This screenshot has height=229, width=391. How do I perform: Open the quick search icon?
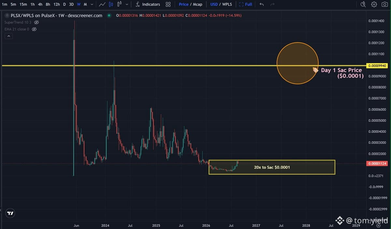coord(364,4)
